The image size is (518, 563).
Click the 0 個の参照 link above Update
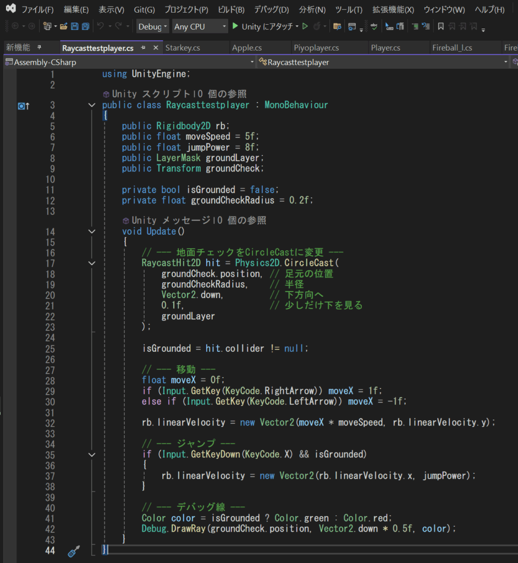coord(240,220)
